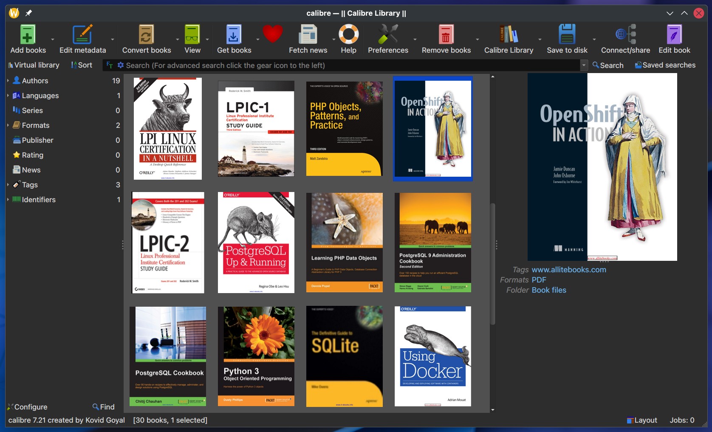Viewport: 712px width, 432px height.
Task: Click the Search button
Action: (x=608, y=65)
